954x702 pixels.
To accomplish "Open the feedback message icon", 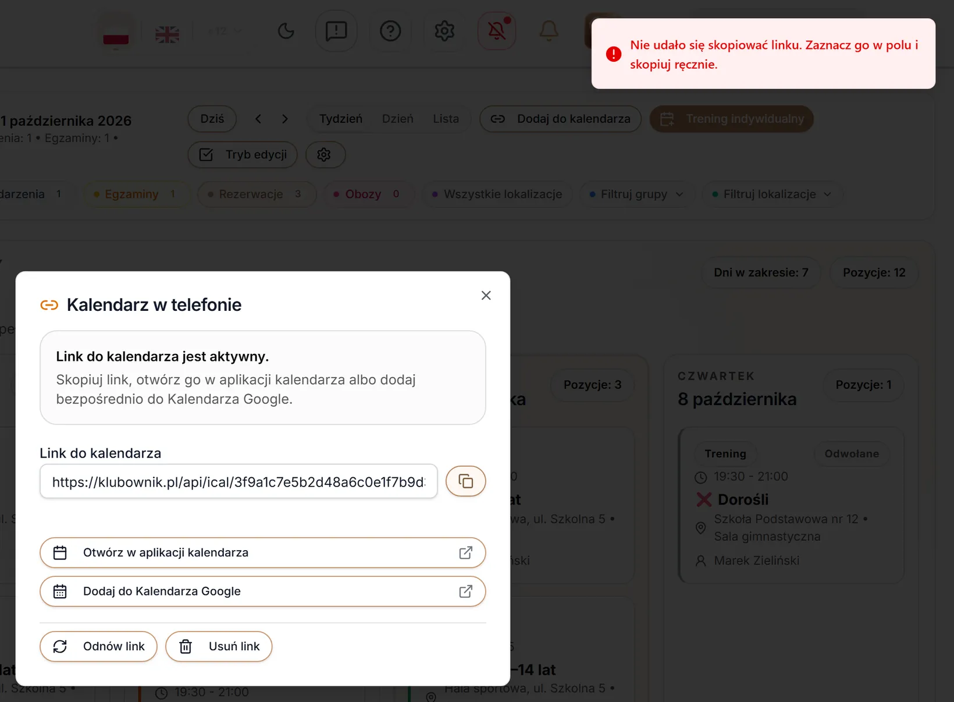I will [336, 31].
